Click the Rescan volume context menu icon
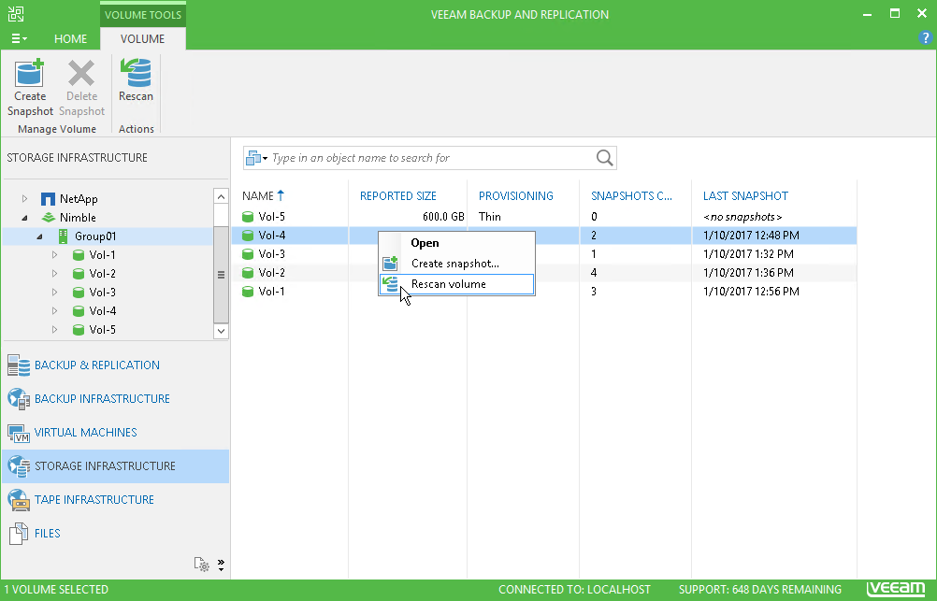The image size is (937, 601). [x=390, y=284]
